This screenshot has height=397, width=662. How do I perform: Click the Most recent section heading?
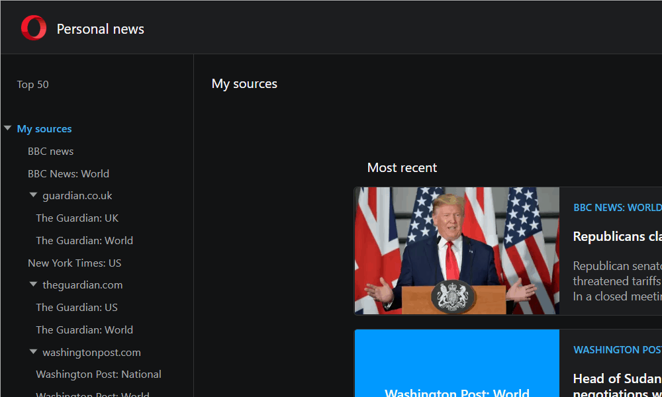coord(402,167)
